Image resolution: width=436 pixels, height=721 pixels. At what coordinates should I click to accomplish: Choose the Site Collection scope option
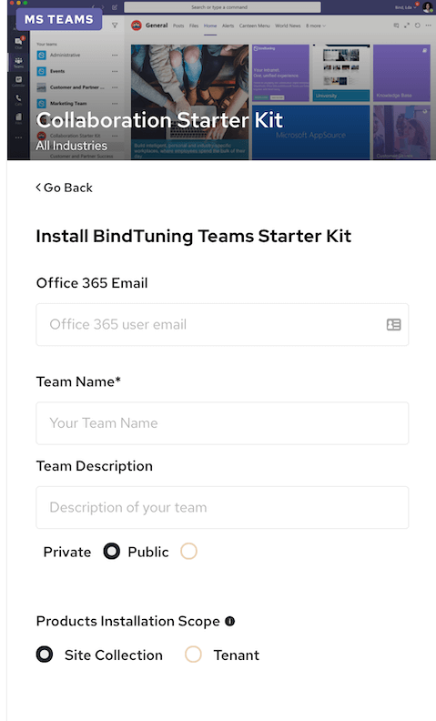point(45,655)
